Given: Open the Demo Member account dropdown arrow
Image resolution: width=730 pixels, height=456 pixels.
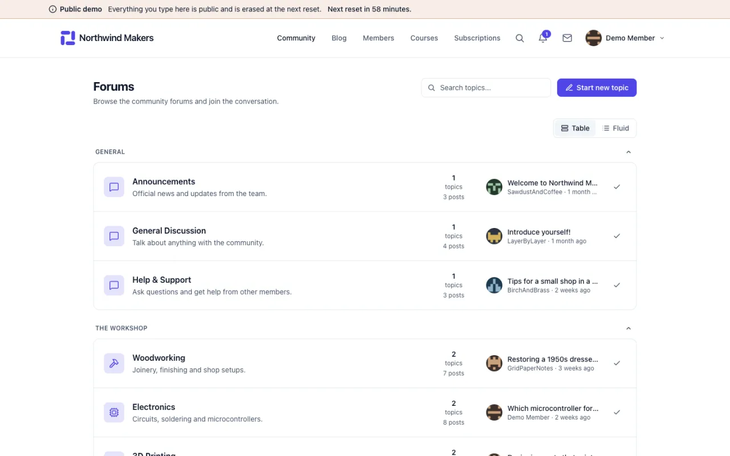Looking at the screenshot, I should [x=662, y=38].
